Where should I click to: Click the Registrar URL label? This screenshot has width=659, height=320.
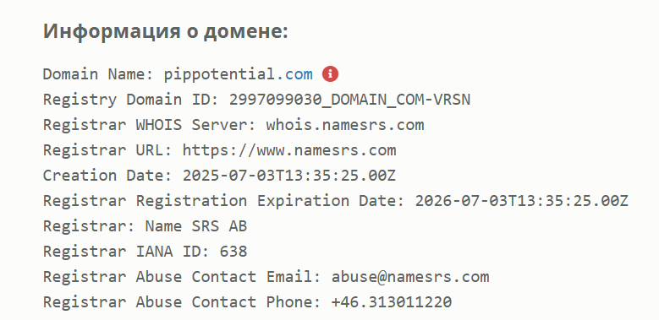click(x=108, y=150)
